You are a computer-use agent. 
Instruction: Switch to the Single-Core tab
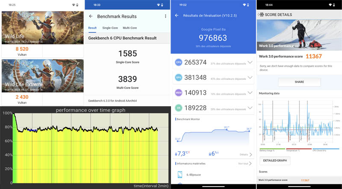click(110, 28)
